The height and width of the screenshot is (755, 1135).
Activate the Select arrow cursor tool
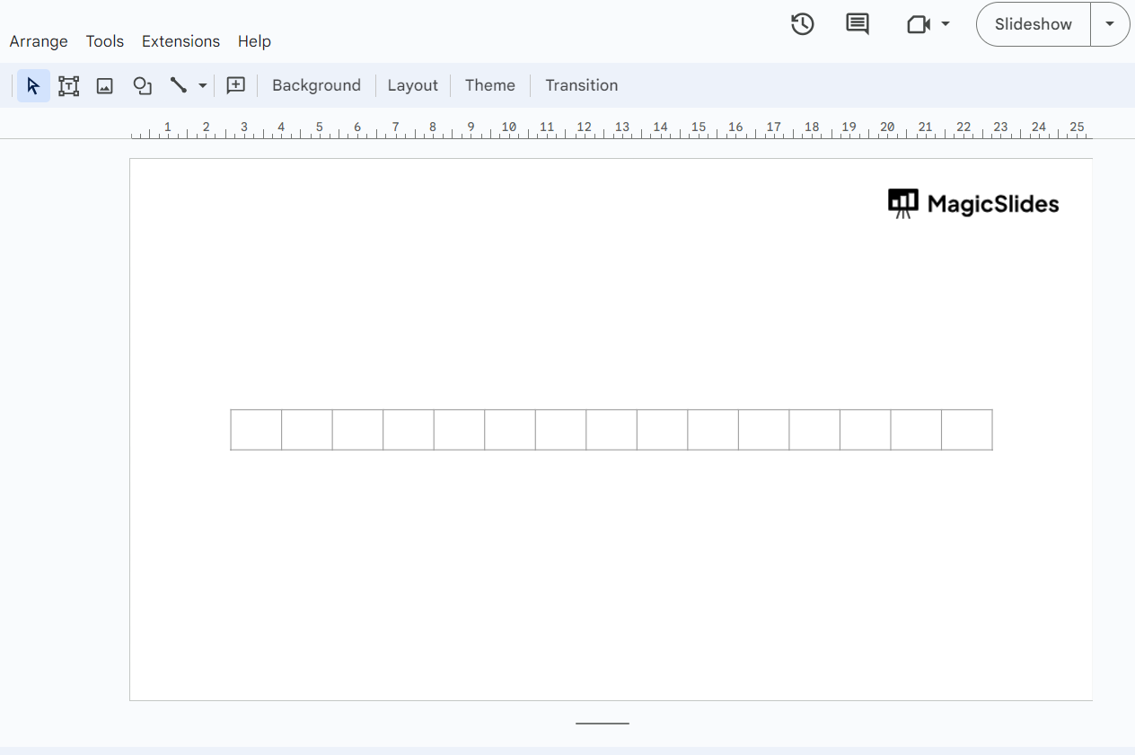tap(33, 85)
